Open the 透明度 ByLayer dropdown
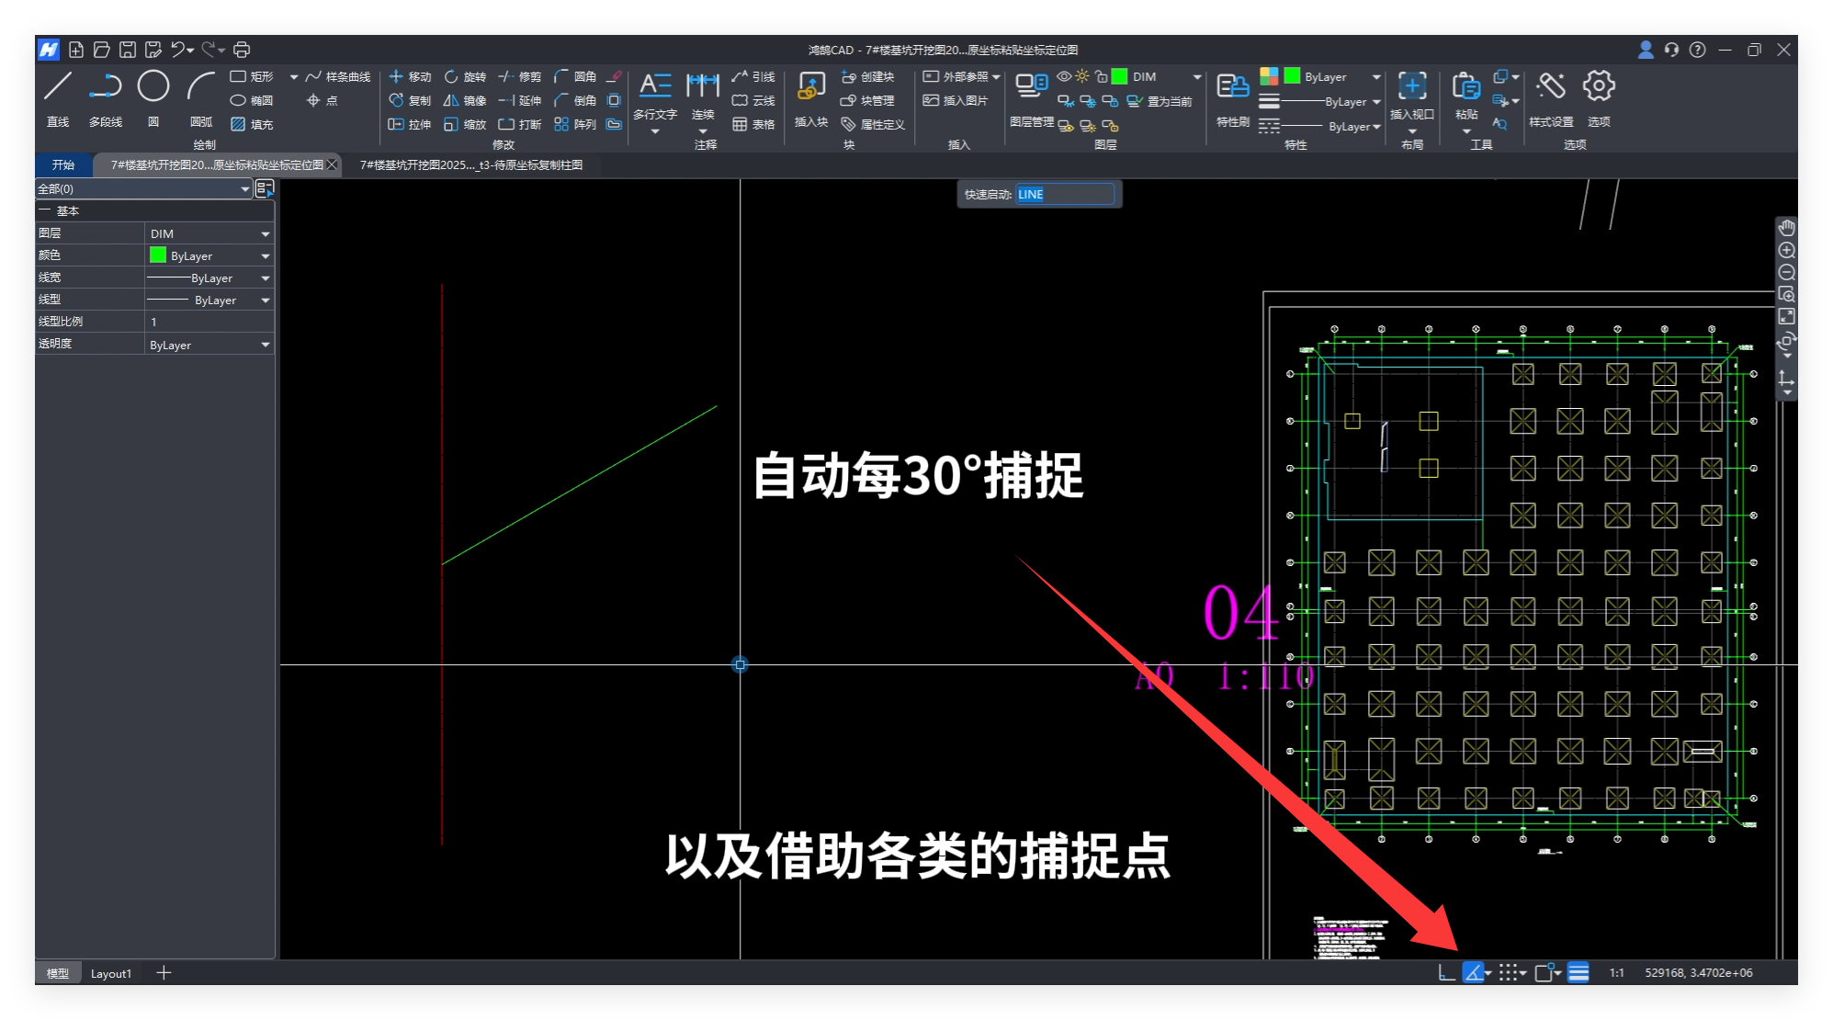The width and height of the screenshot is (1833, 1020). click(x=265, y=346)
